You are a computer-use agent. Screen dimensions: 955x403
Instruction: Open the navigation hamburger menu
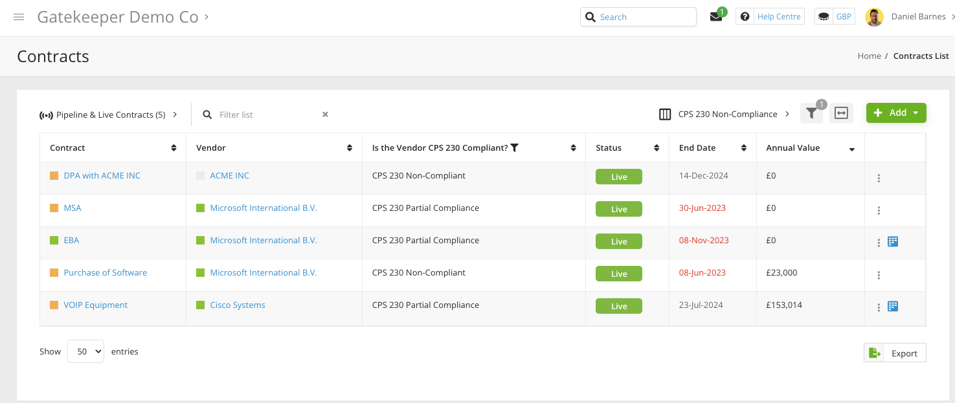click(18, 17)
